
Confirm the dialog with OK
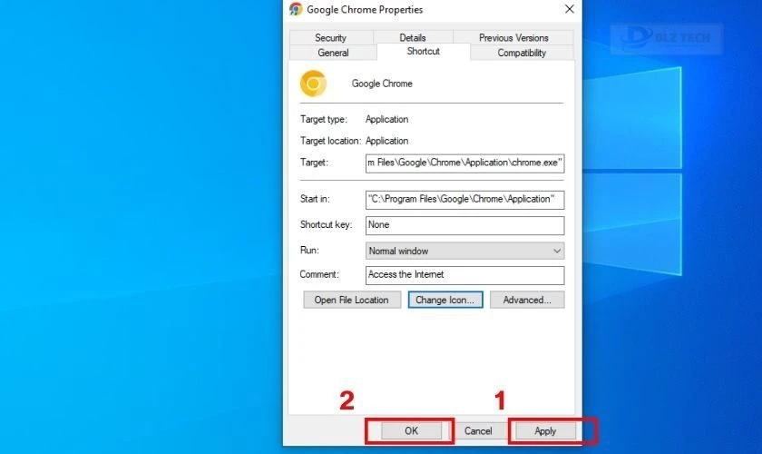[411, 430]
